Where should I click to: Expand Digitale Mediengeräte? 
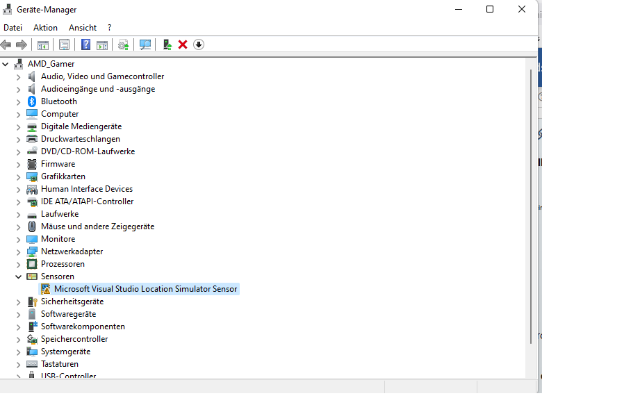click(18, 127)
